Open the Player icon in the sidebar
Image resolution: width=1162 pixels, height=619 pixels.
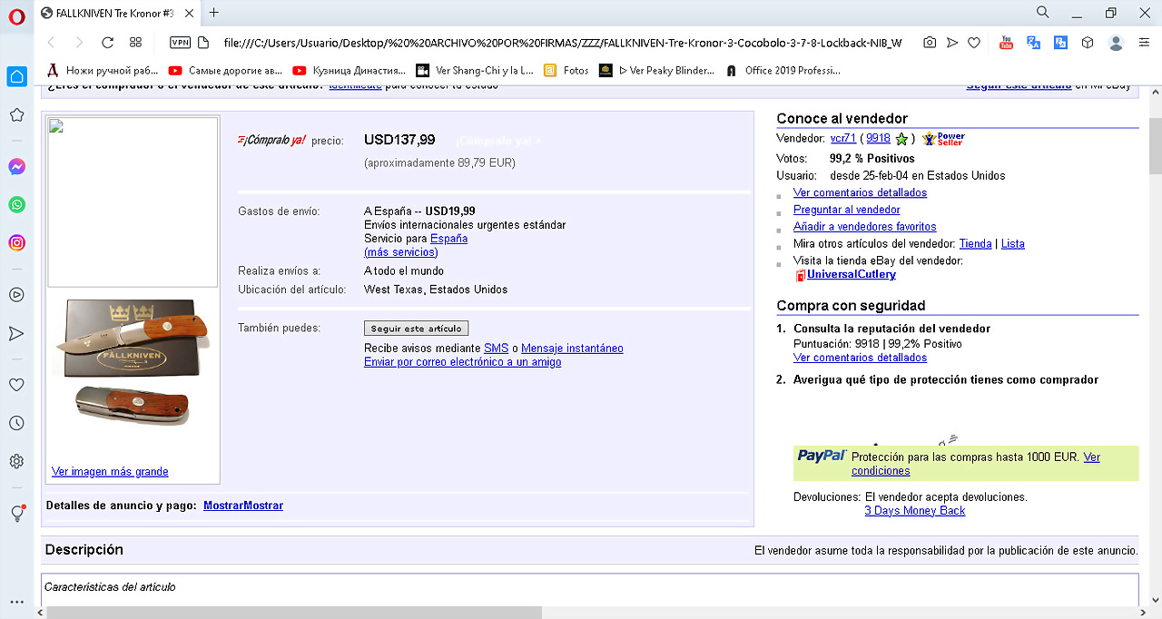pos(16,294)
